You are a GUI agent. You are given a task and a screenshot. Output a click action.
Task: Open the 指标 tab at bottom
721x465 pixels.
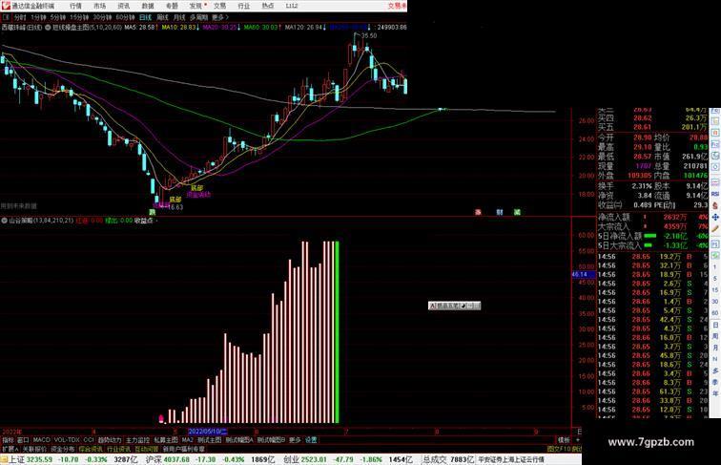click(8, 440)
